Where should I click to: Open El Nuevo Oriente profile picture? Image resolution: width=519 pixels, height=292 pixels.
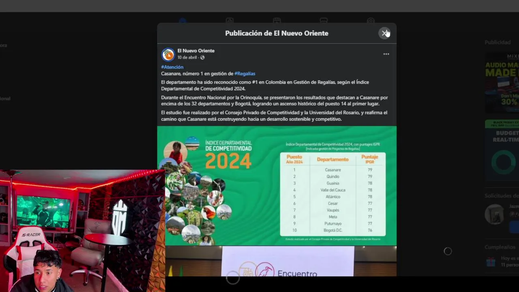click(168, 54)
